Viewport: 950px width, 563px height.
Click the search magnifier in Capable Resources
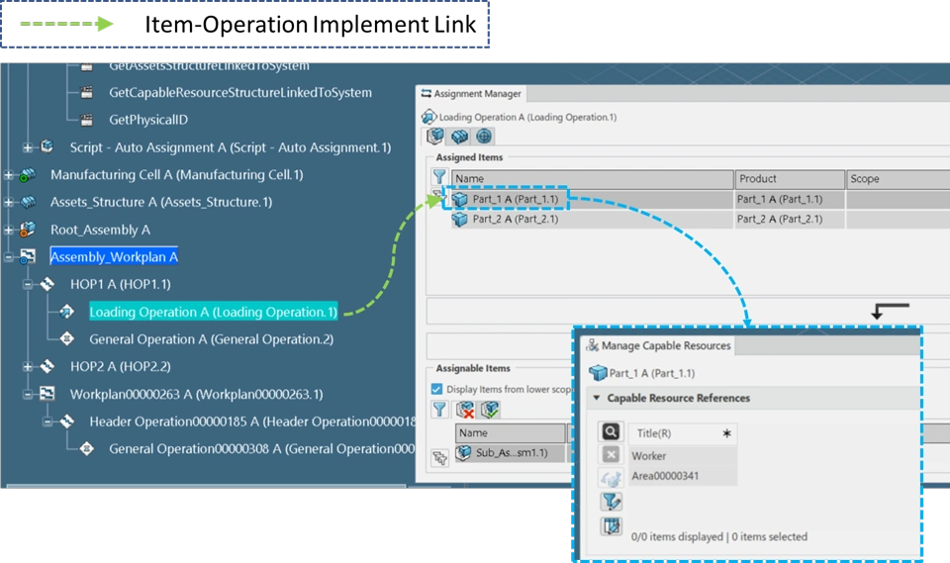(x=611, y=431)
